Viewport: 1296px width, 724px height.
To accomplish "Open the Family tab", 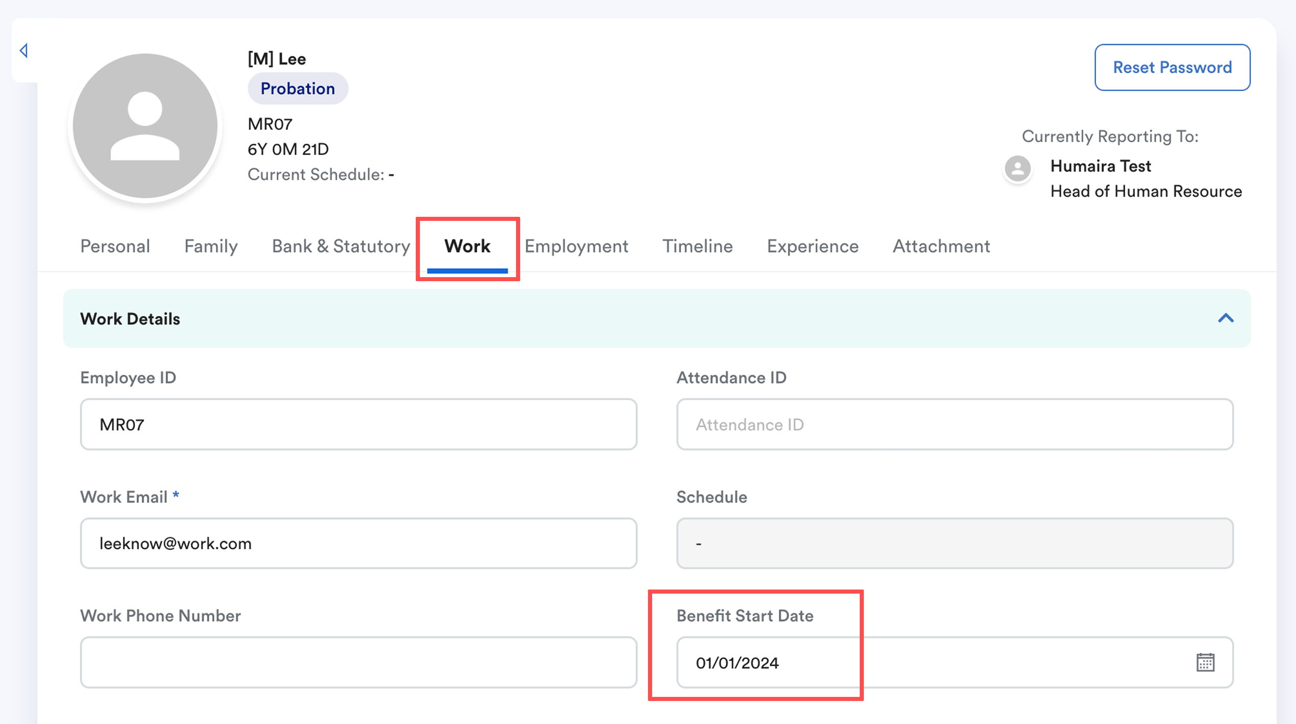I will (211, 246).
